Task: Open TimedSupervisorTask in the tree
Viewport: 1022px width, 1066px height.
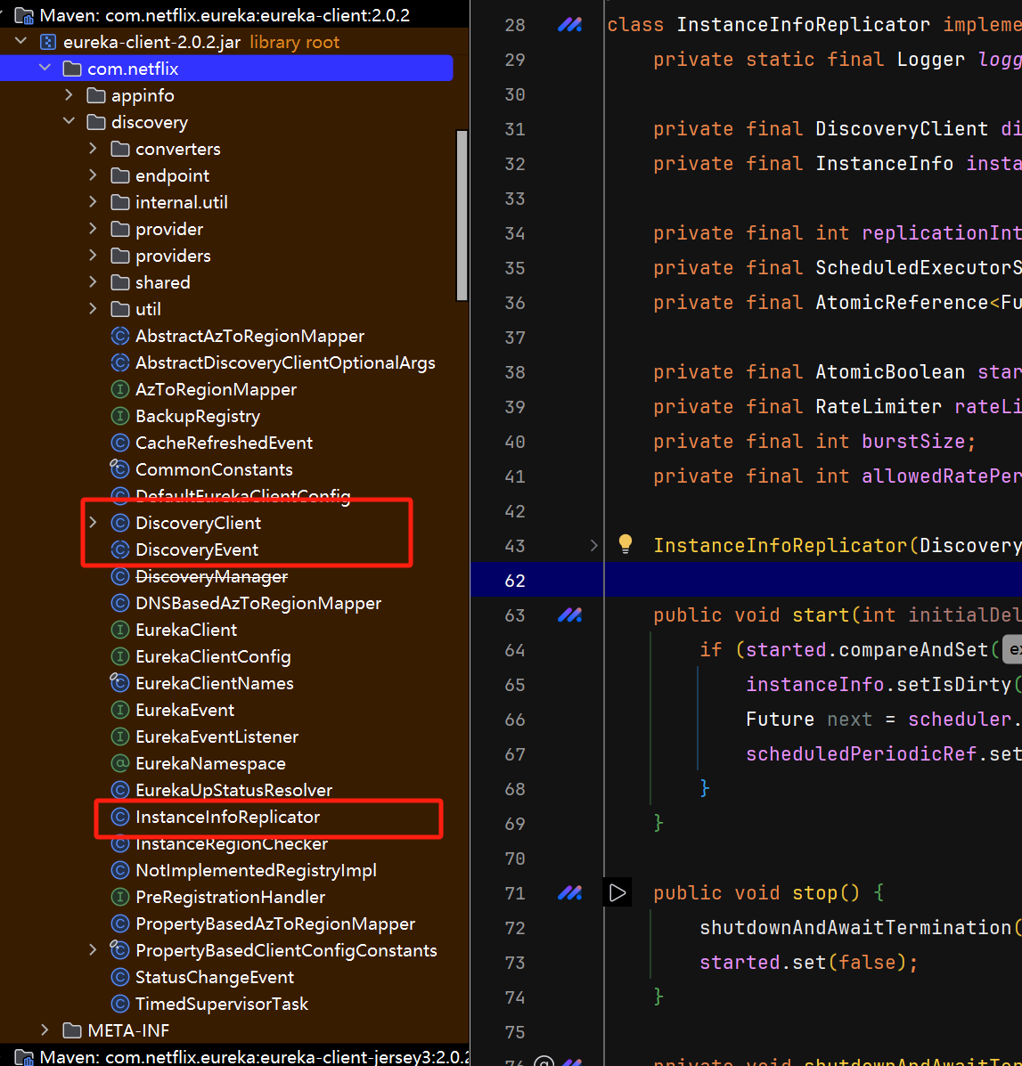Action: pyautogui.click(x=221, y=1004)
